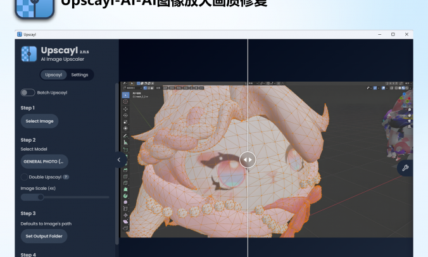
Task: Click the before/after comparison slider handle
Action: (248, 160)
